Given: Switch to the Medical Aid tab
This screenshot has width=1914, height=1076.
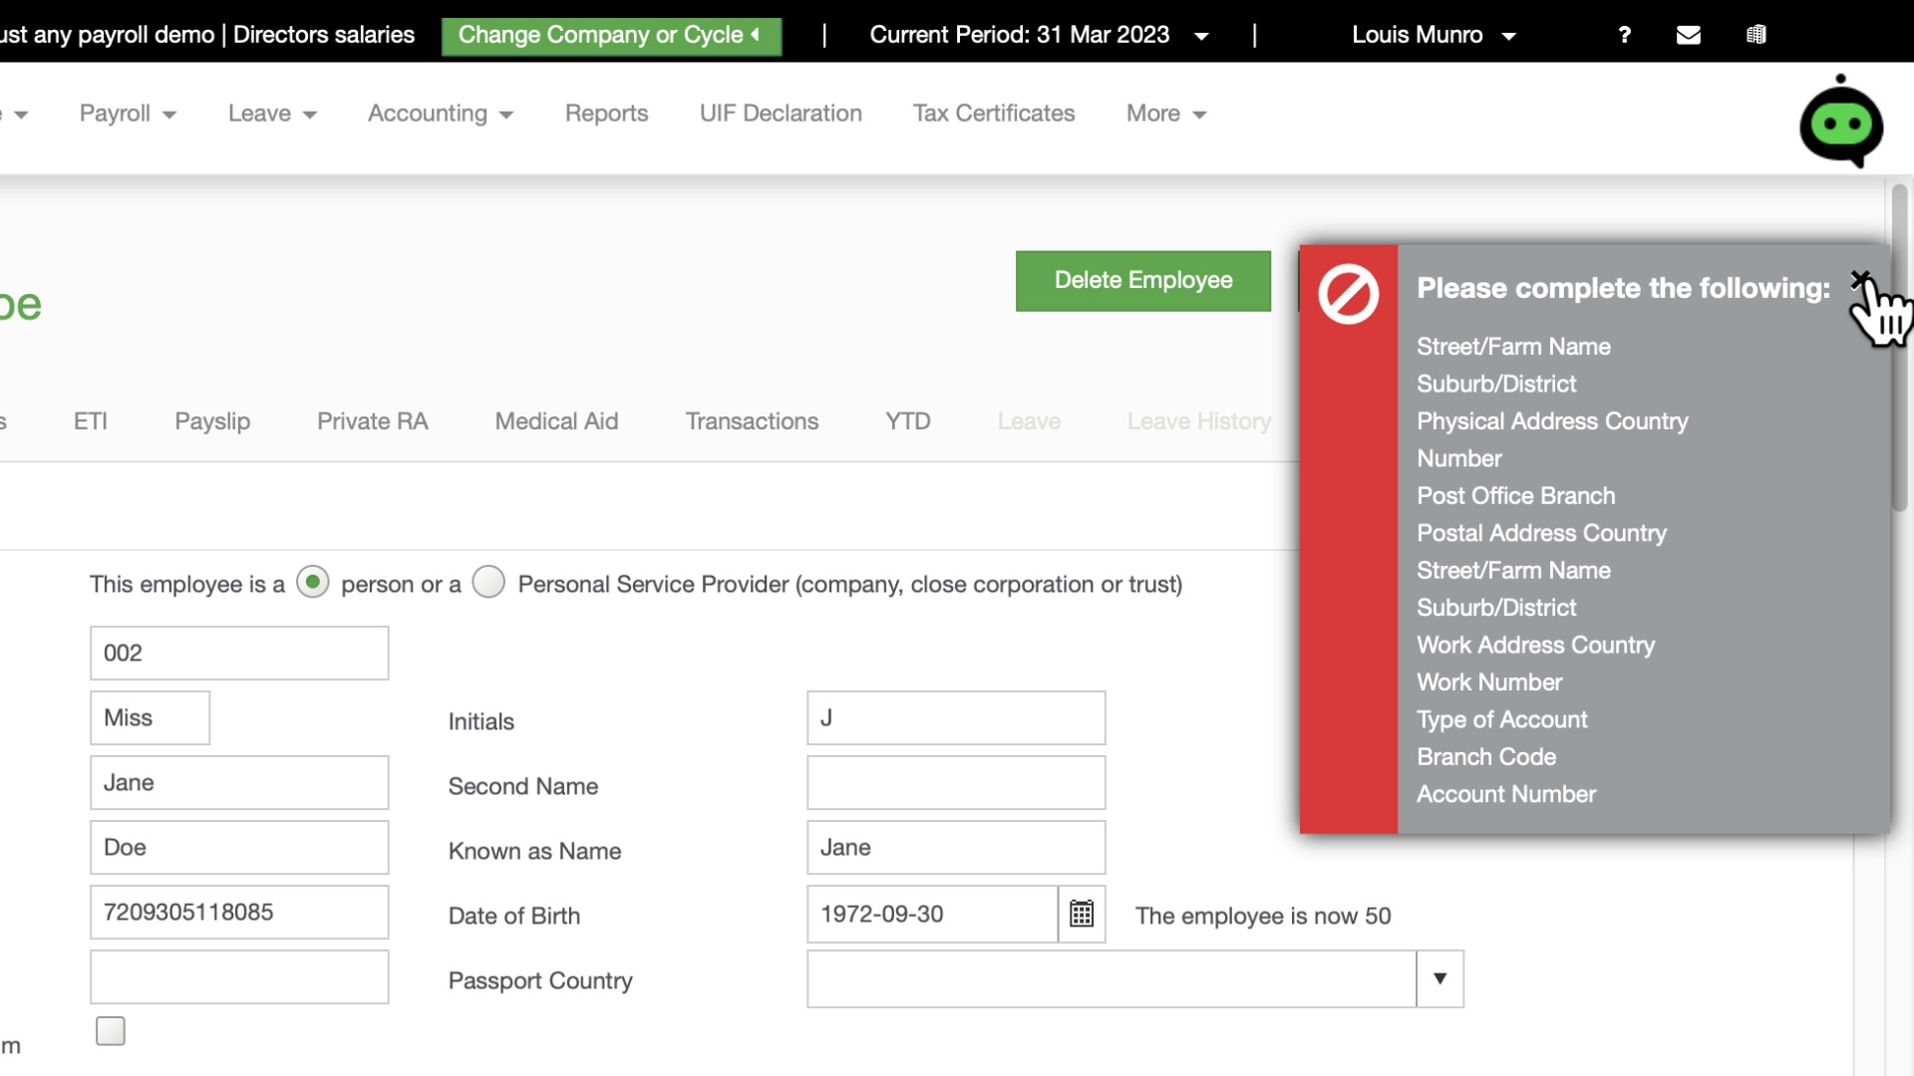Looking at the screenshot, I should pos(556,420).
